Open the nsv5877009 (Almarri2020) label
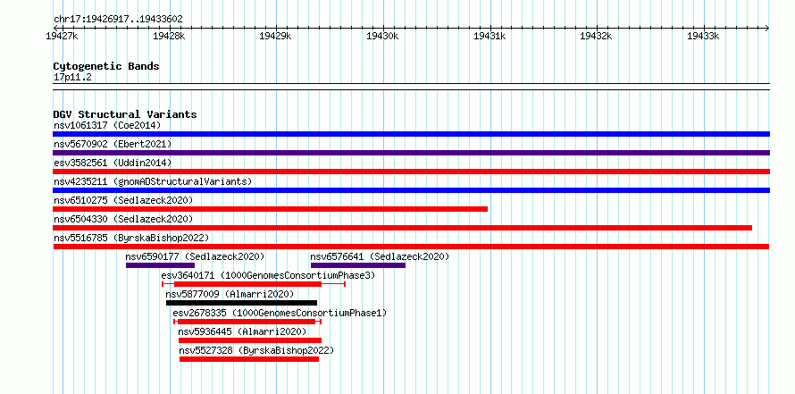795x394 pixels. click(x=230, y=294)
